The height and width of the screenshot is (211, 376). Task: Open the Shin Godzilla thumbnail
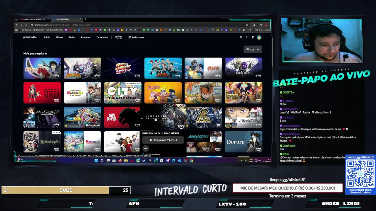(x=122, y=117)
